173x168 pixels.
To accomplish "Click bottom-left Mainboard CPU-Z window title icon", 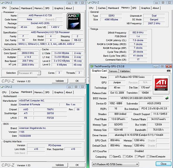I will (x=2, y=87).
